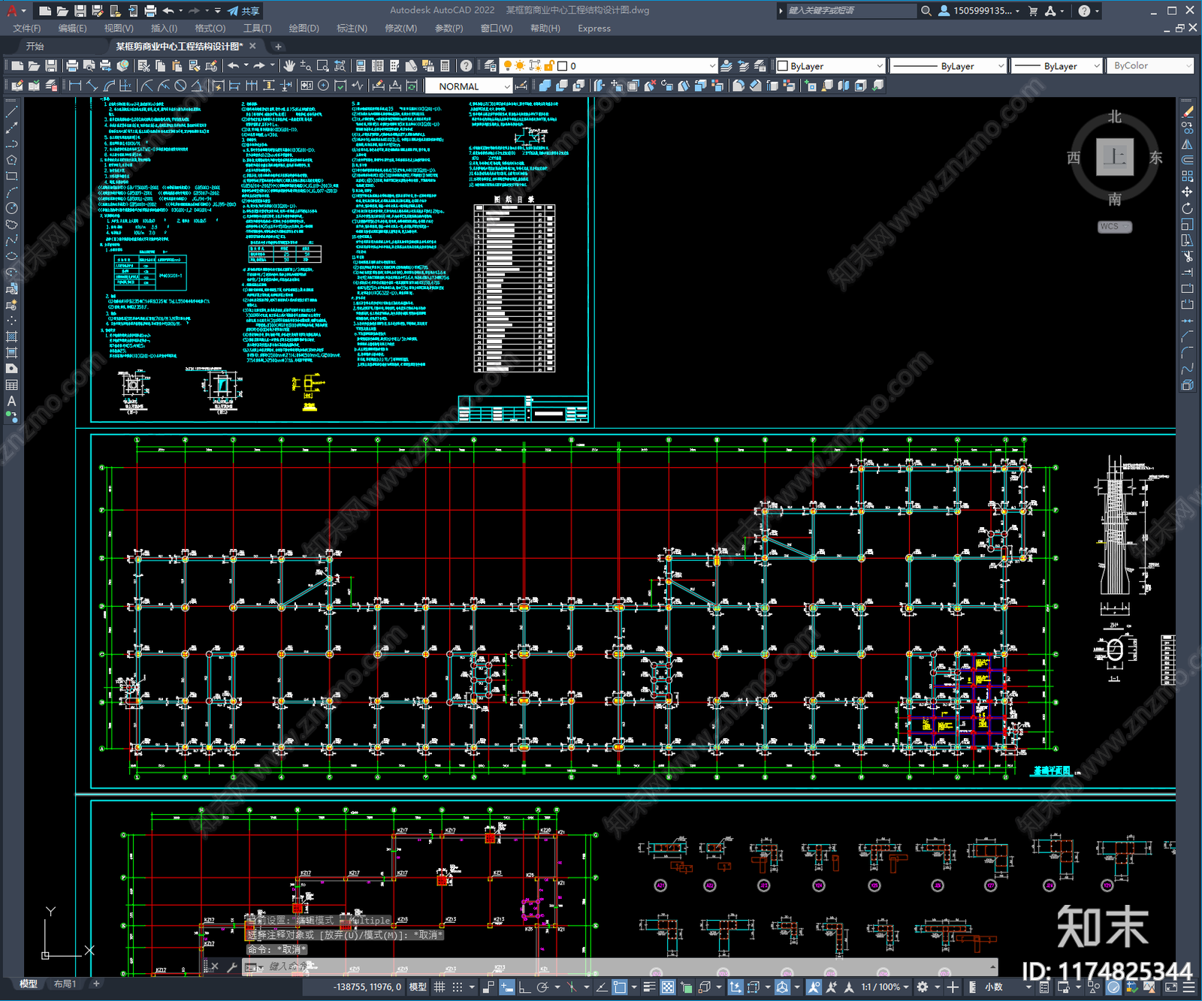Select the Aligned dimension tool icon
The width and height of the screenshot is (1202, 1001).
coord(92,86)
